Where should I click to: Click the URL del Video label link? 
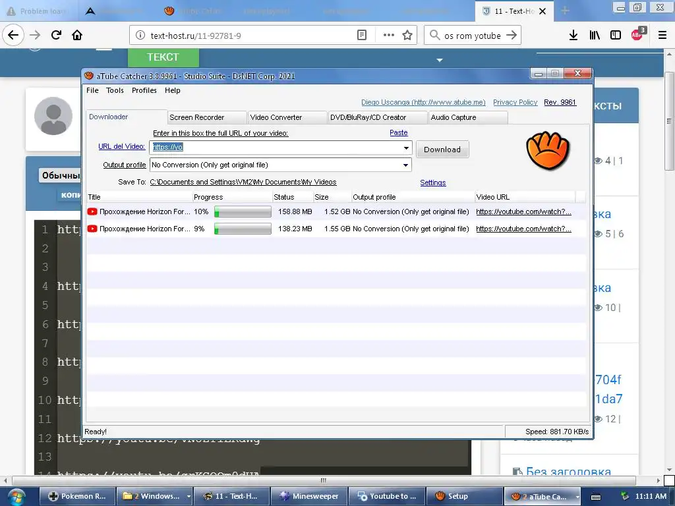[121, 146]
